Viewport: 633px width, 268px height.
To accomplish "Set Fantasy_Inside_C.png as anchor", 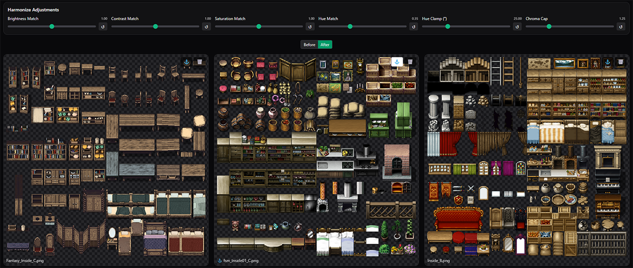I will [x=186, y=62].
